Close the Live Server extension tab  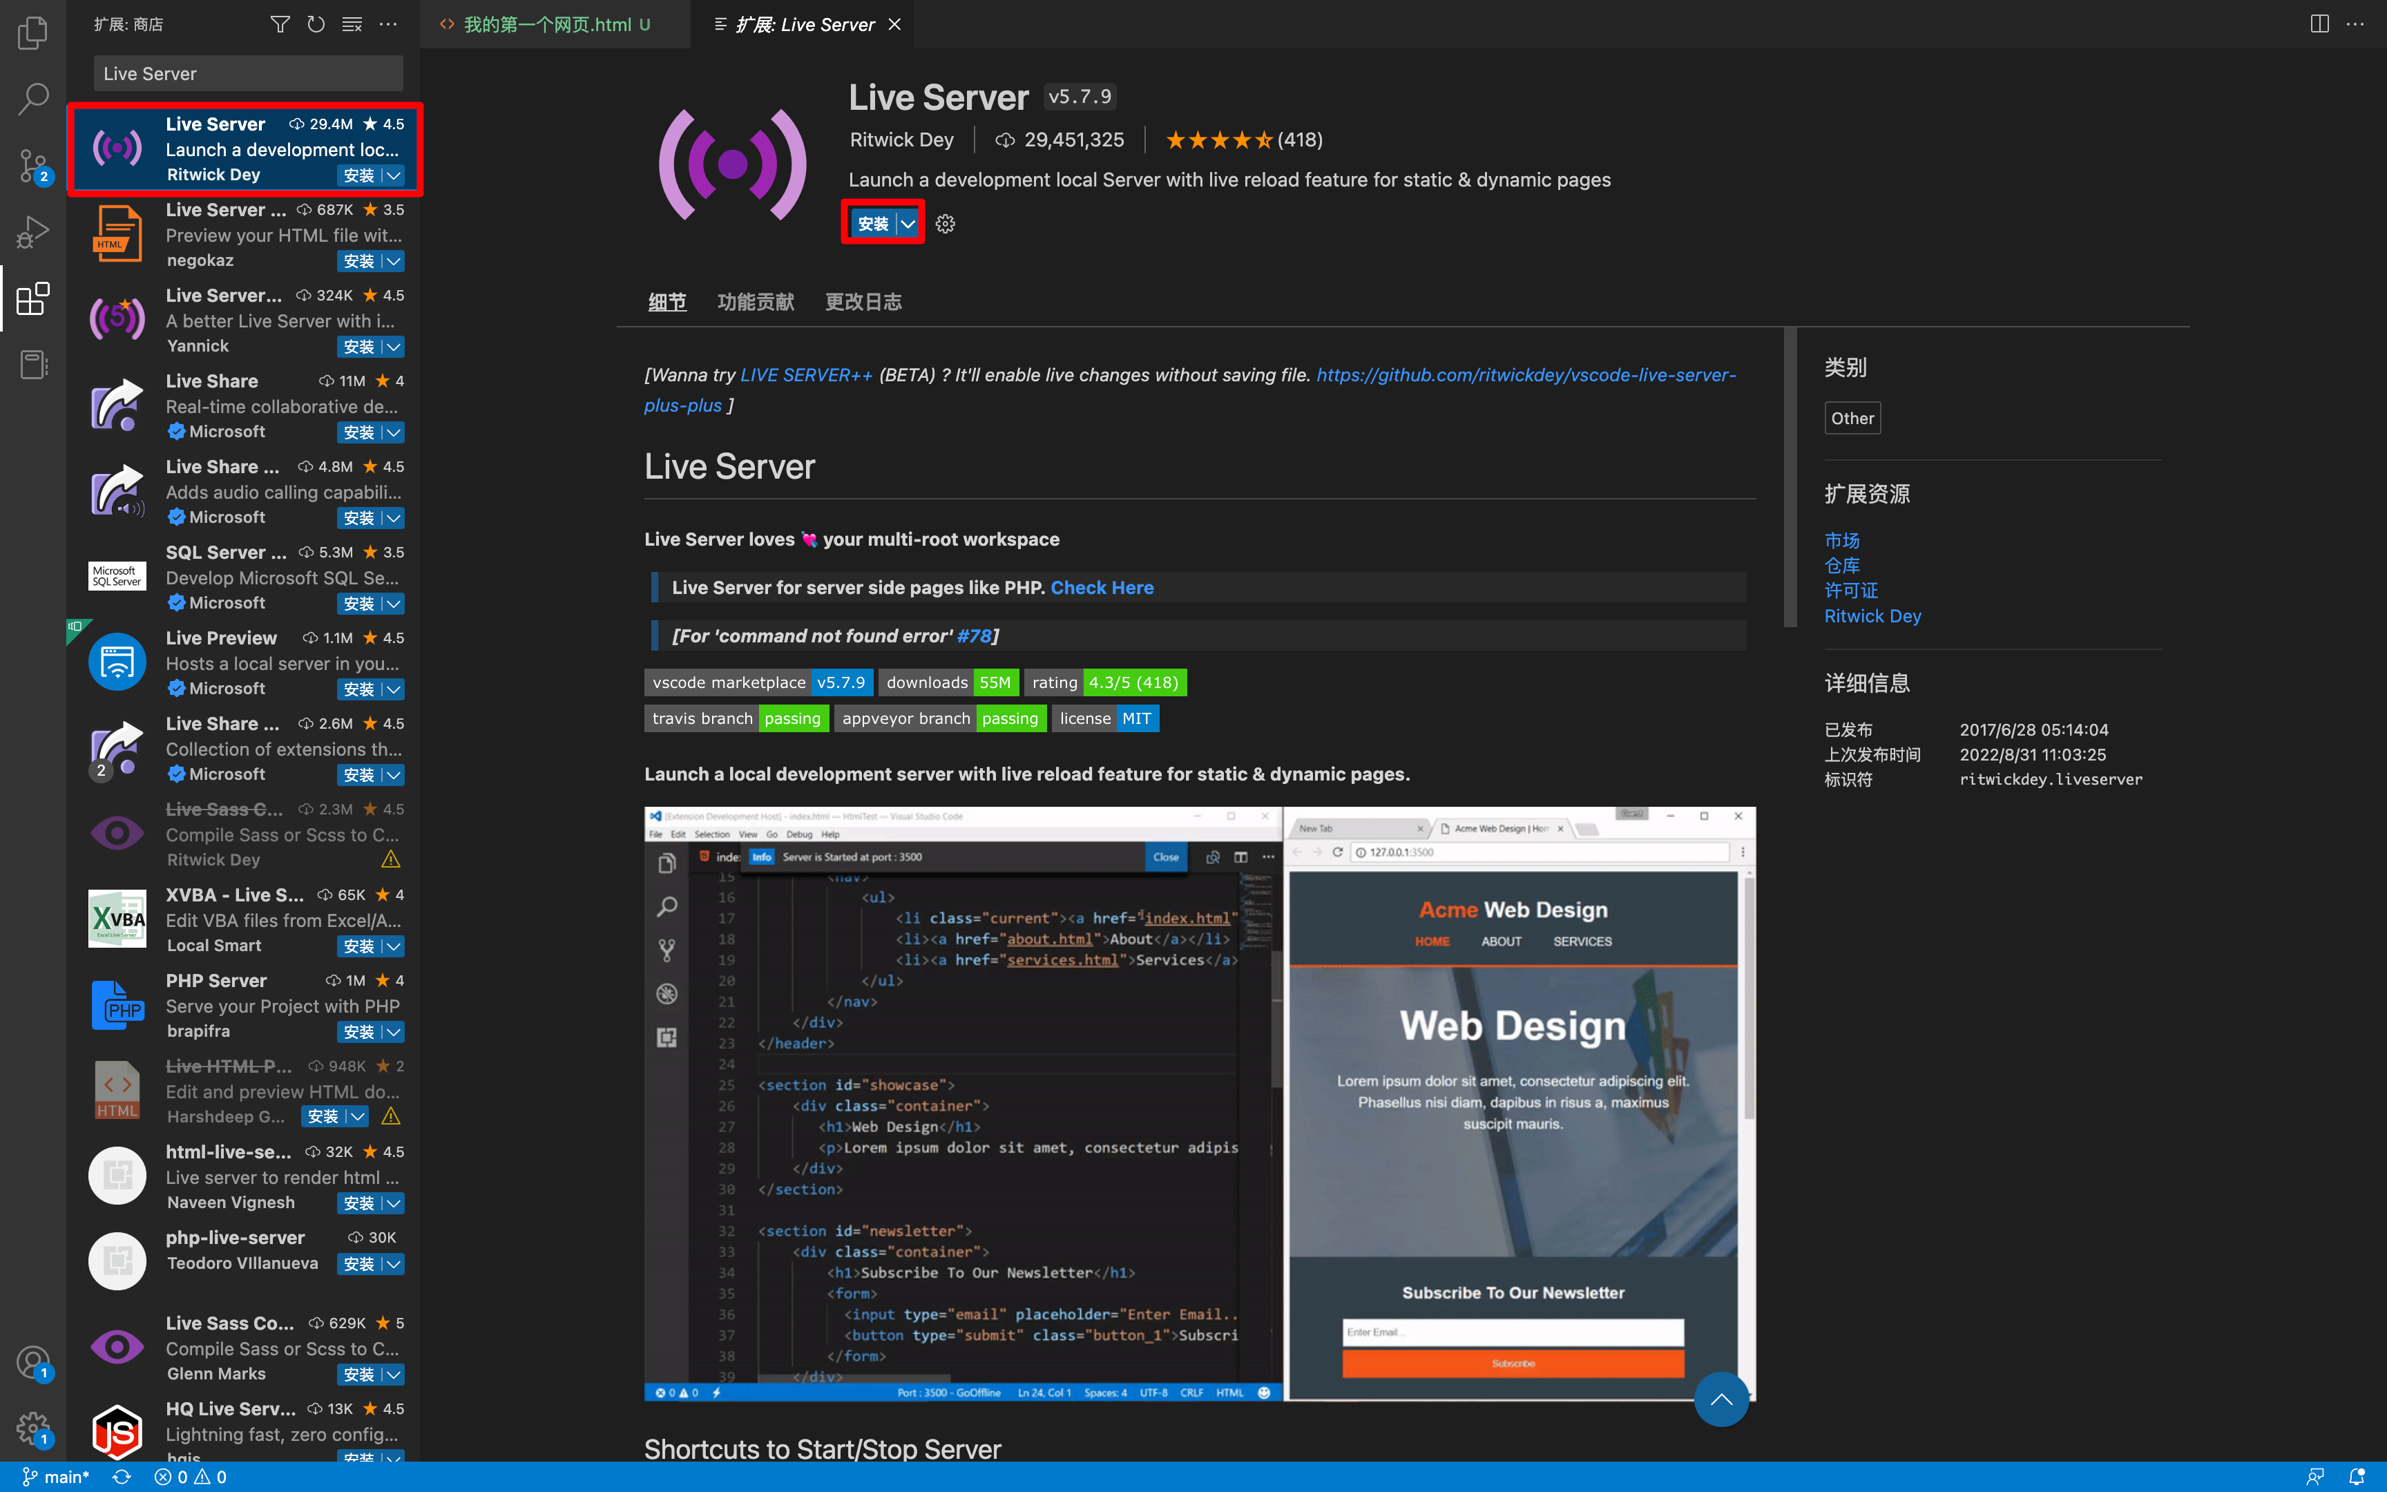[x=894, y=23]
